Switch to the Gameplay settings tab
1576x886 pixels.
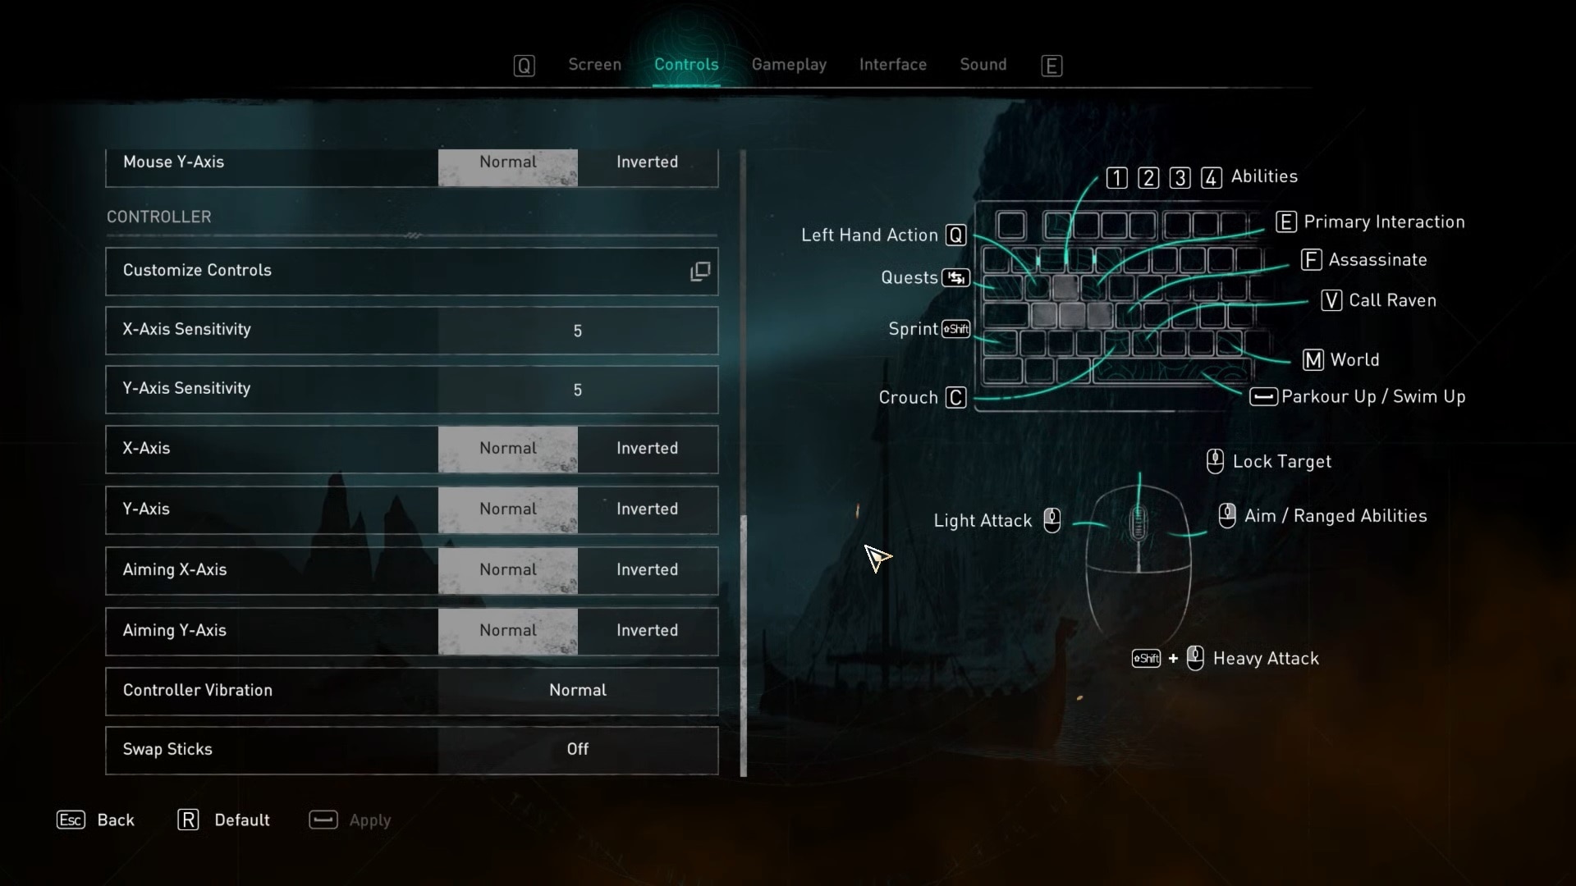point(789,64)
